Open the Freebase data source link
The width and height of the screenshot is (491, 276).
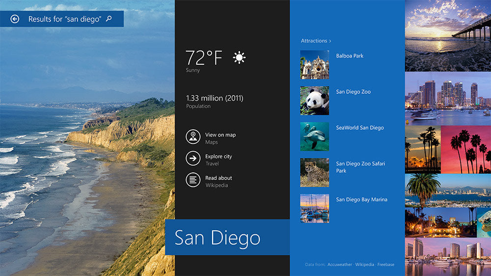click(386, 265)
